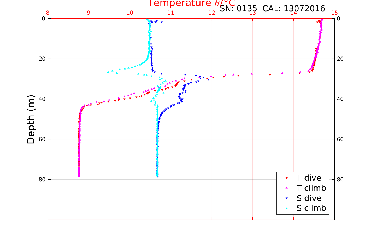Click the left depth tick label 80
370x247 pixels.
[42, 180]
